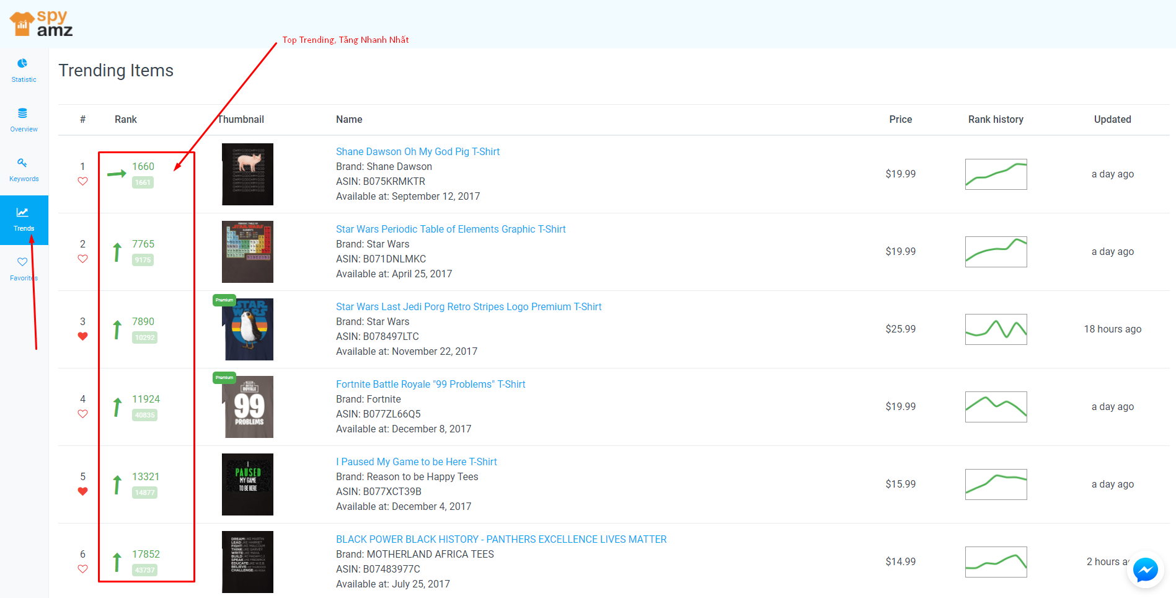Click the Name column header
The height and width of the screenshot is (598, 1176).
349,119
